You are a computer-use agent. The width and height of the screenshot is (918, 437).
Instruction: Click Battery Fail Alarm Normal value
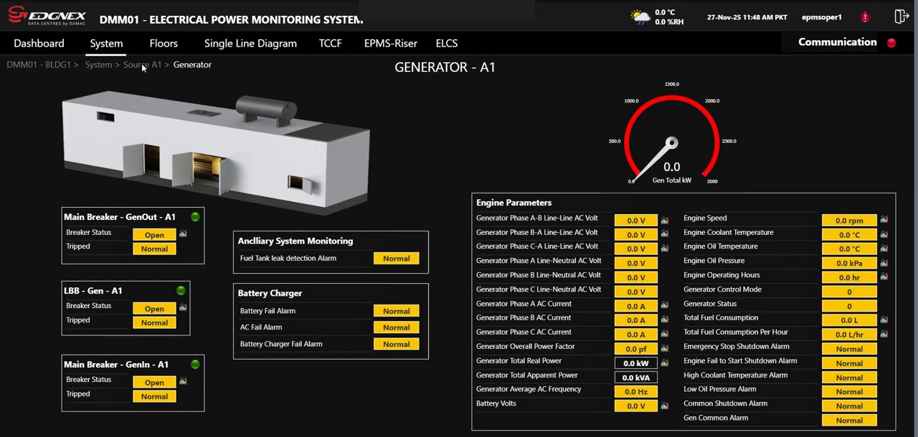coord(397,311)
